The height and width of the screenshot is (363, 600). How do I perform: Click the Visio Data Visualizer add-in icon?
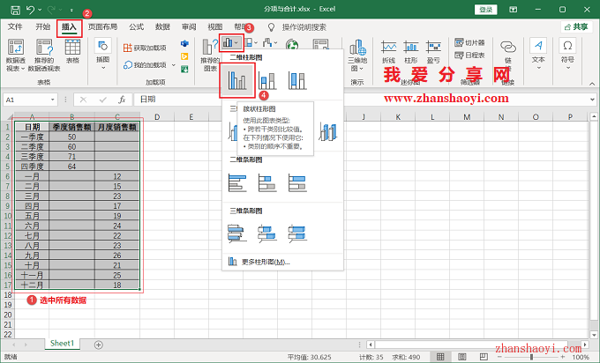184,43
